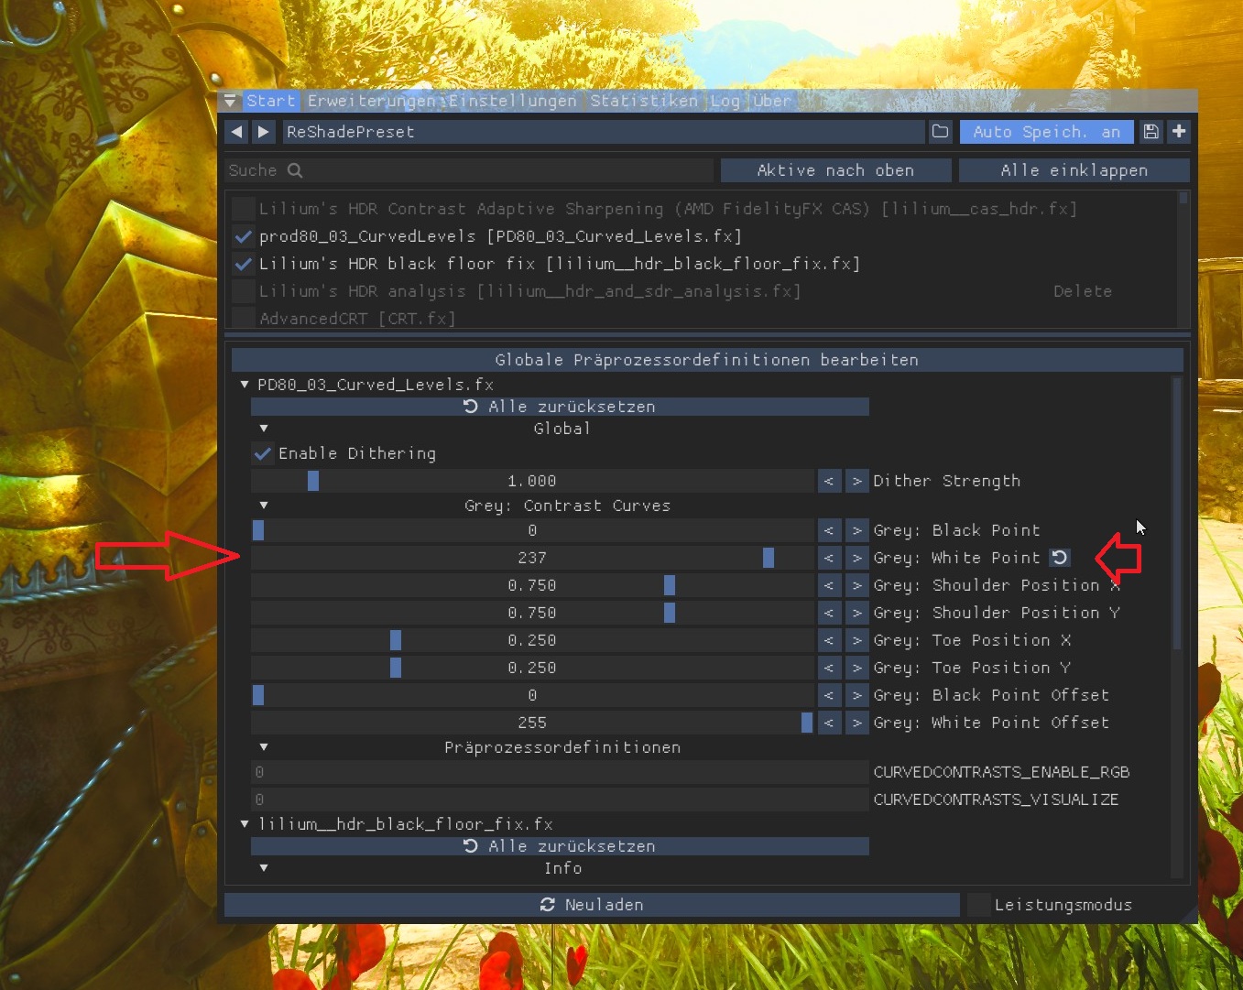The height and width of the screenshot is (990, 1243).
Task: Reset all lilium black floor fix settings
Action: coord(560,846)
